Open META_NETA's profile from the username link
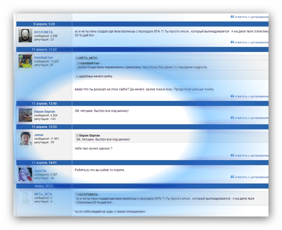The height and width of the screenshot is (230, 282). pos(43,194)
